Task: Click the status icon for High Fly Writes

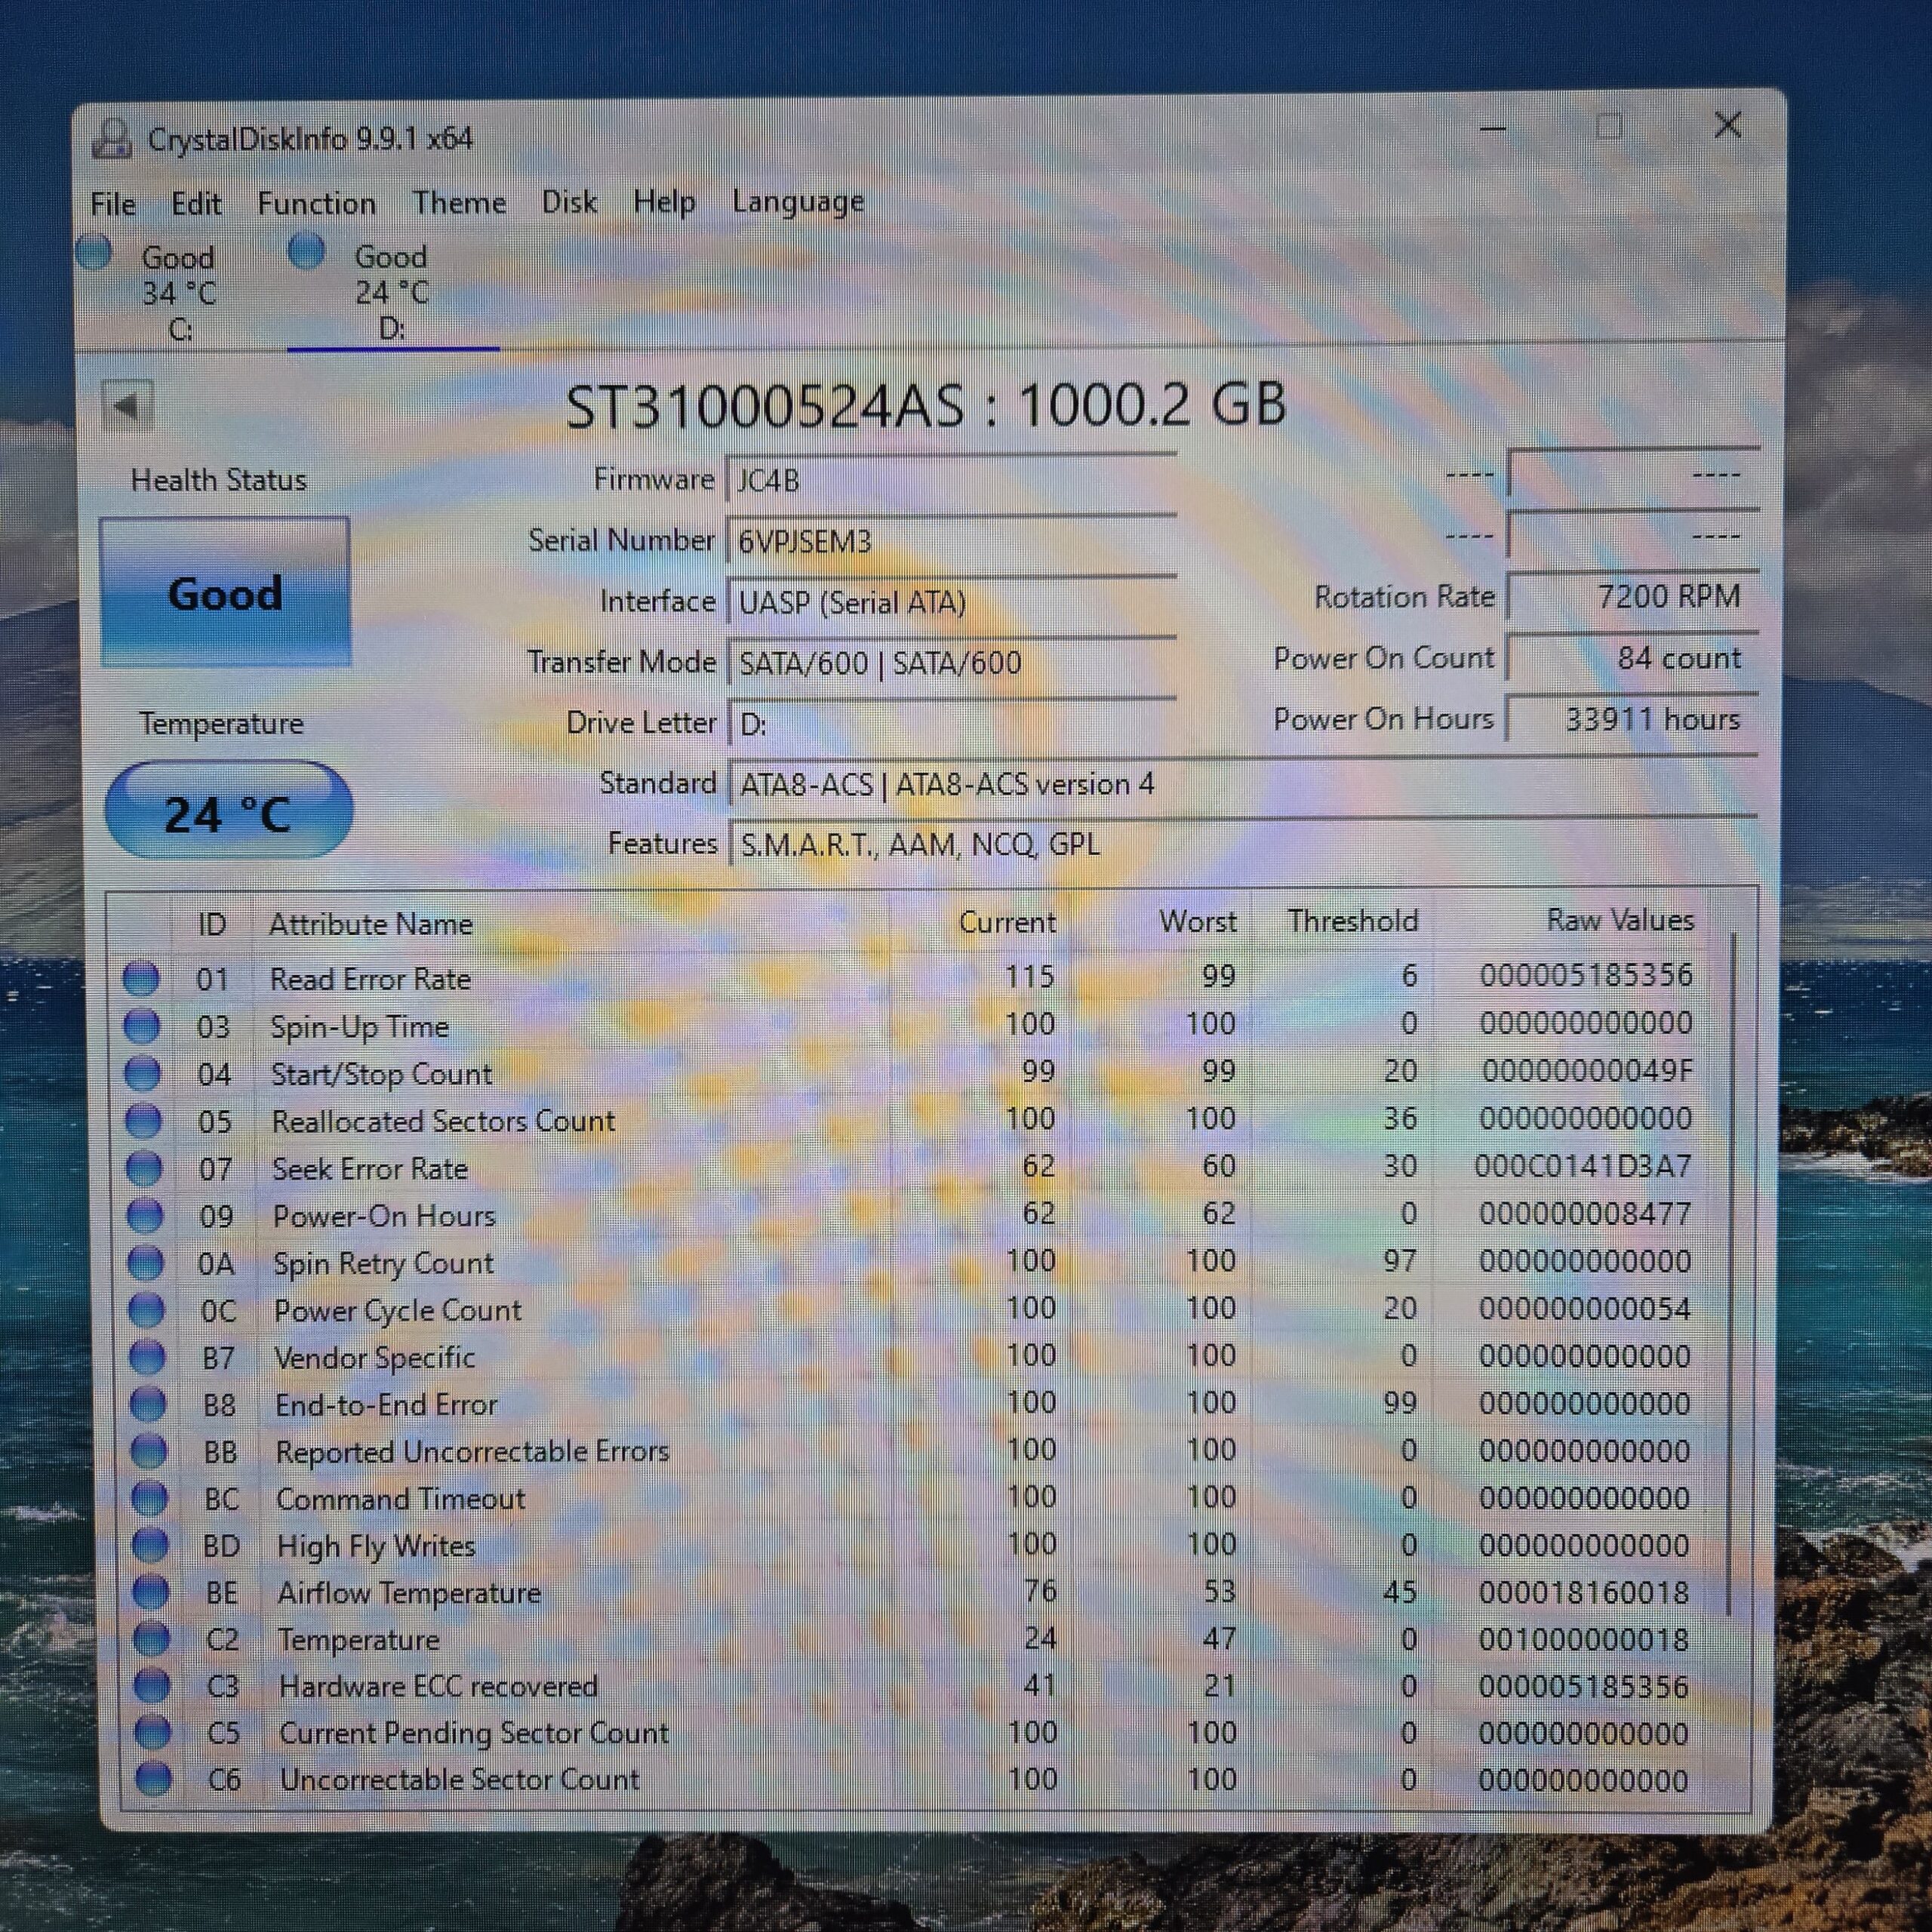Action: click(x=150, y=1545)
